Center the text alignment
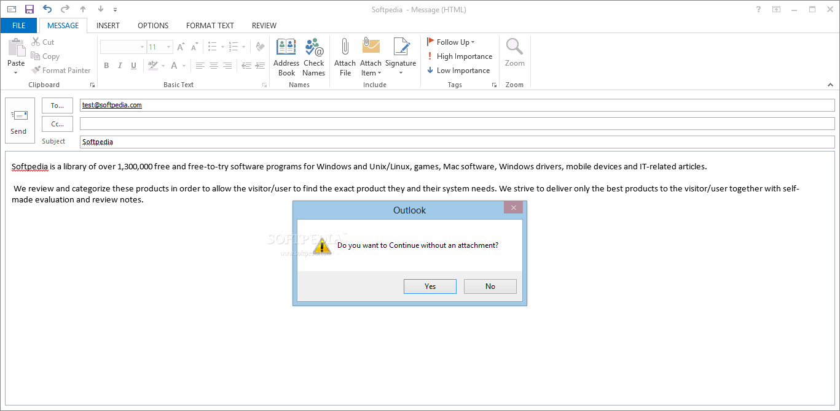This screenshot has width=840, height=411. point(213,66)
